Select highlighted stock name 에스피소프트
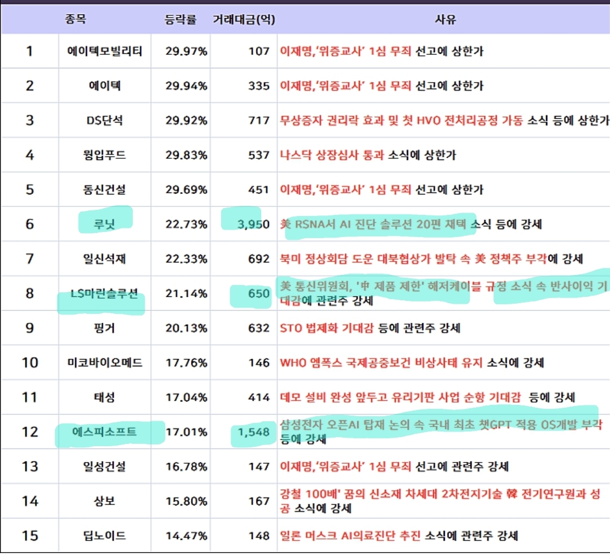 point(105,431)
